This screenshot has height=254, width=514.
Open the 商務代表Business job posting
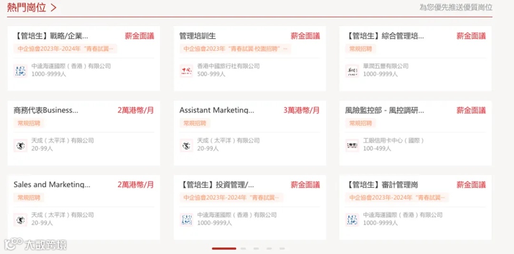(46, 110)
